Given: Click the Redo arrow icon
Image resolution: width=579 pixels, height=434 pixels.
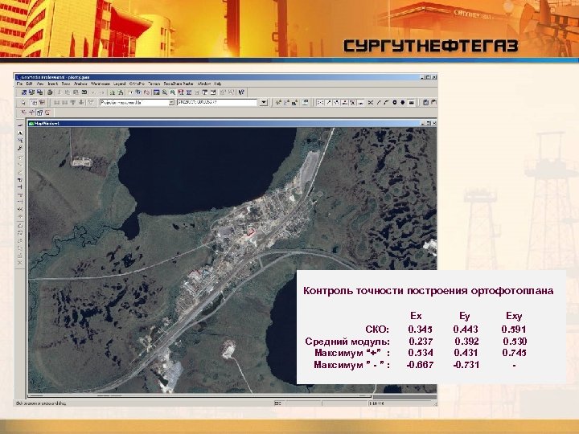Looking at the screenshot, I should 102,92.
